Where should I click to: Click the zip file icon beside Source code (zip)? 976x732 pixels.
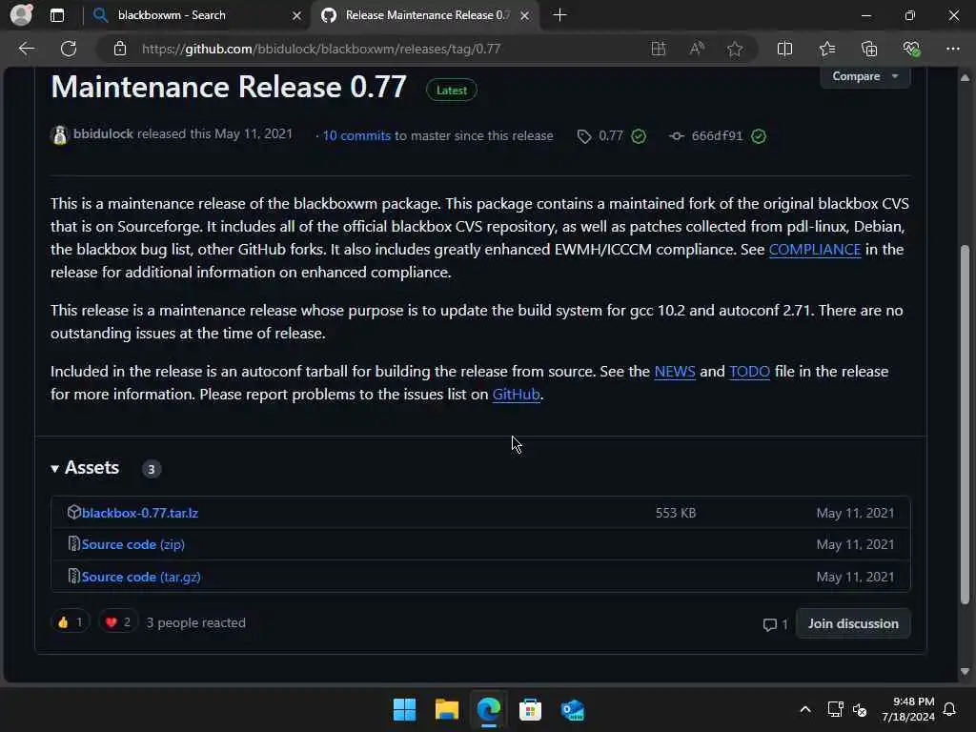click(74, 544)
